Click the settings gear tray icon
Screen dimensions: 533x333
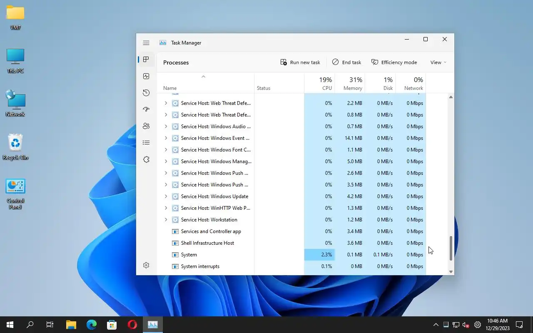click(478, 325)
